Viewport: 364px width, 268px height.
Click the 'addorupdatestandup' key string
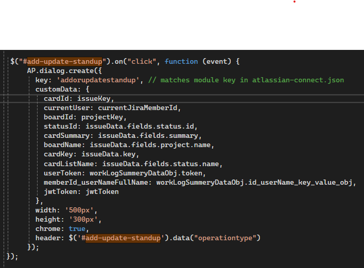coord(98,80)
